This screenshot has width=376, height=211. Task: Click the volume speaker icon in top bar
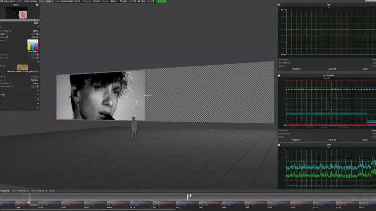coord(139,1)
